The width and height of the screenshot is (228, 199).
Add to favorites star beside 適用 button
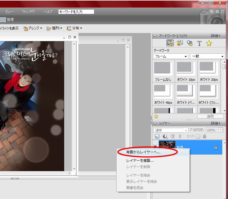pyautogui.click(x=156, y=116)
